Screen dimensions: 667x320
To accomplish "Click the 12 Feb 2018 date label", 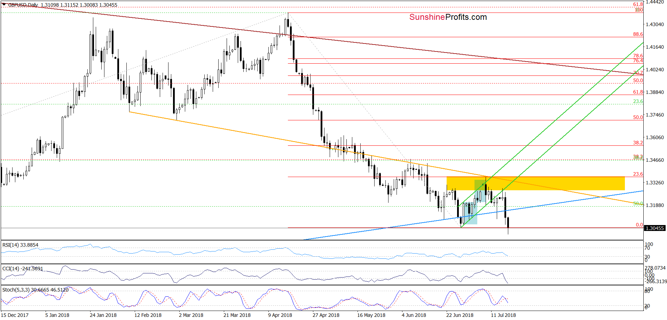I will (x=148, y=315).
